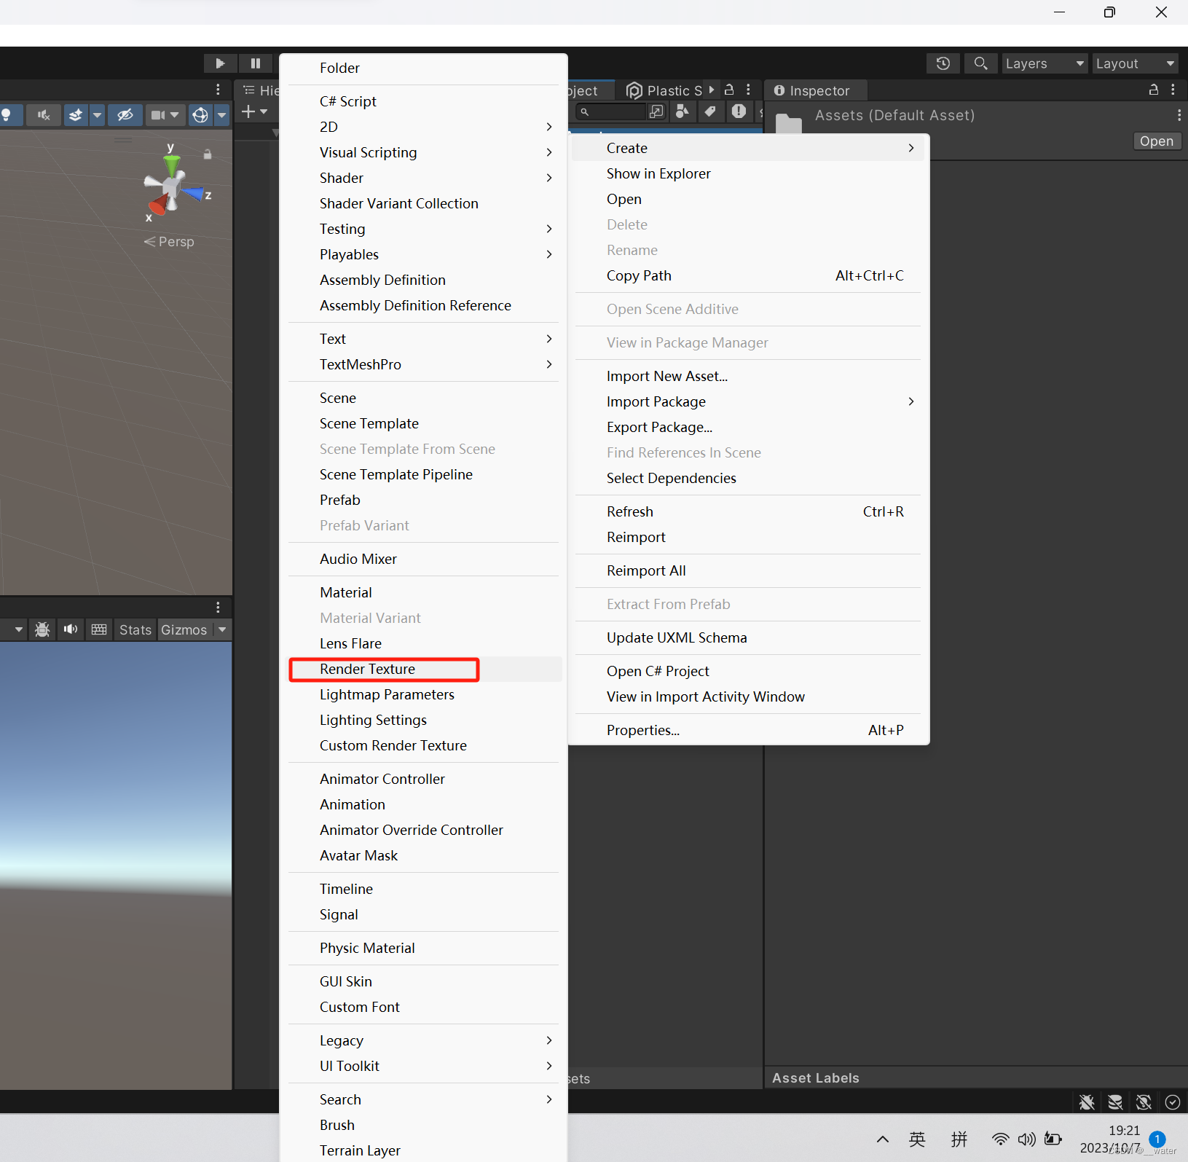This screenshot has height=1162, width=1188.
Task: Click the cache server status icon
Action: coord(1115,1102)
